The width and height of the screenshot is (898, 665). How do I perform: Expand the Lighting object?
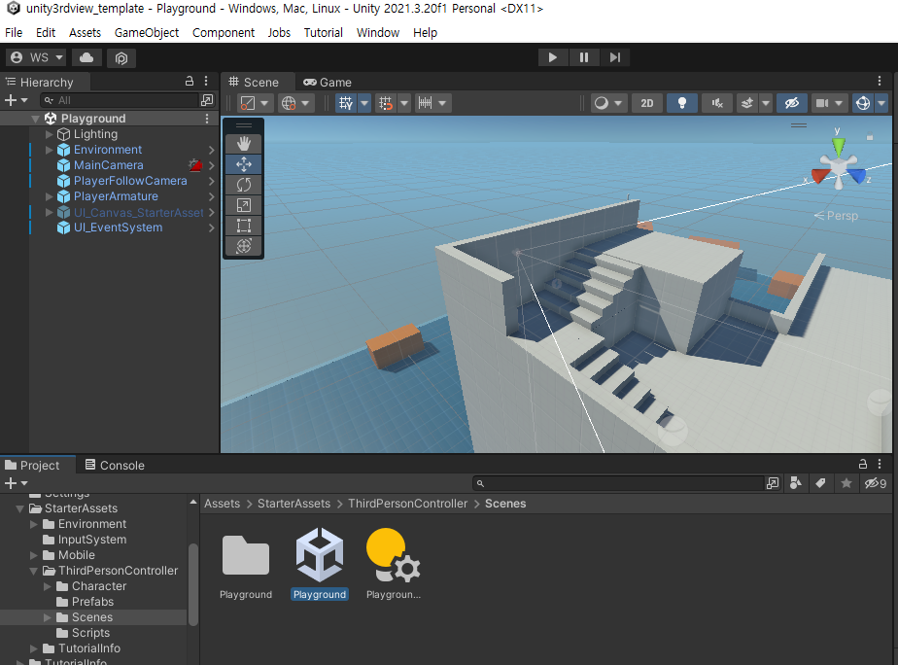click(50, 134)
